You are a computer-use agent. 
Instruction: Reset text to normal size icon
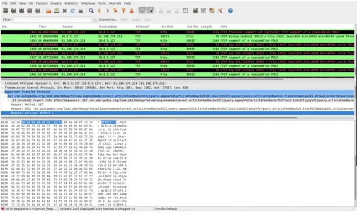pos(177,11)
